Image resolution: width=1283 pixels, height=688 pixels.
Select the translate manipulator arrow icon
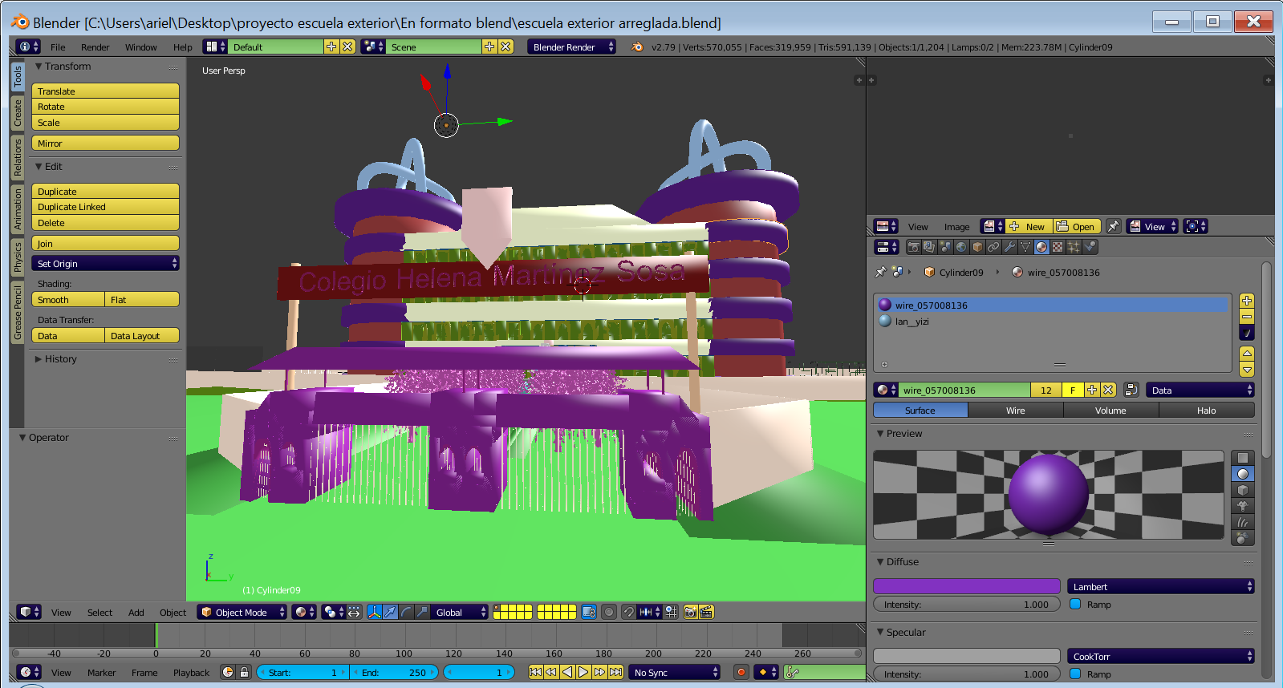pos(390,612)
